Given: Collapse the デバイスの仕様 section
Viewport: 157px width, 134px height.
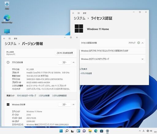Looking at the screenshot, I should pos(74,62).
